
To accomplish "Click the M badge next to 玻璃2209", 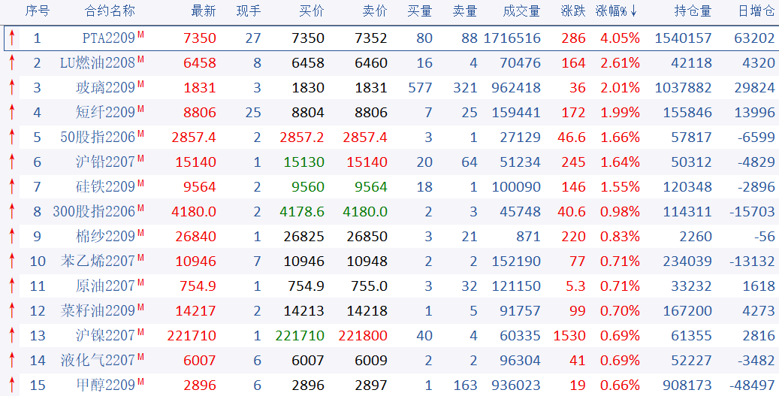I will 140,84.
